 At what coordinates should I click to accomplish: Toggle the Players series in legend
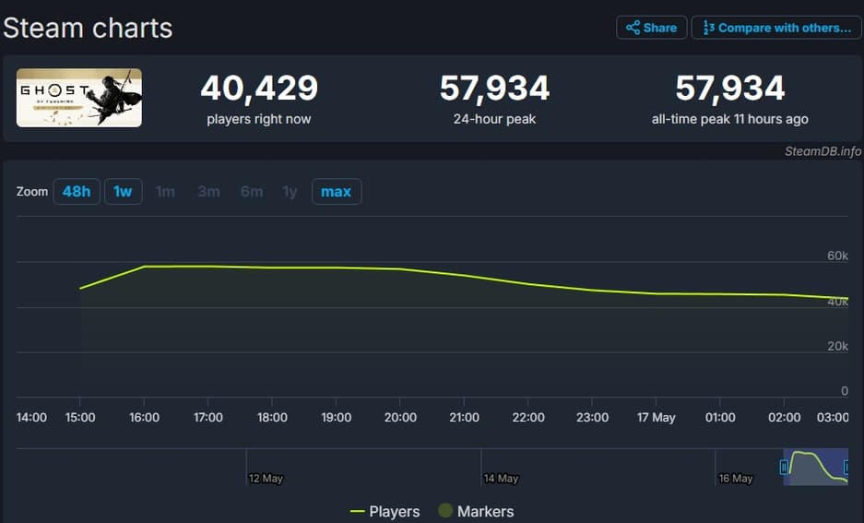(385, 511)
